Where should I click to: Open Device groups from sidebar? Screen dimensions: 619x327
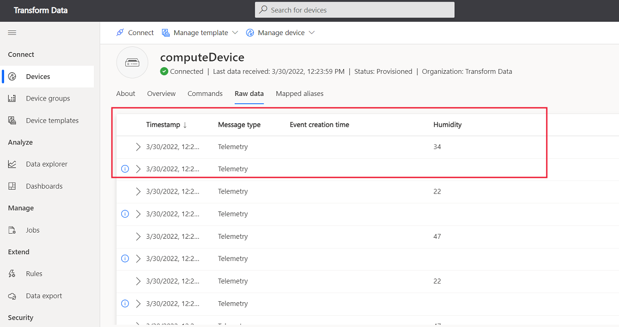click(47, 99)
